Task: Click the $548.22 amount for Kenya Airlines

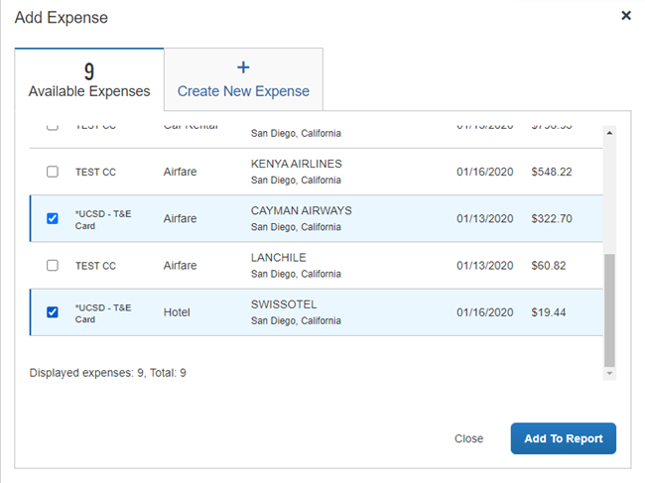Action: pyautogui.click(x=552, y=172)
